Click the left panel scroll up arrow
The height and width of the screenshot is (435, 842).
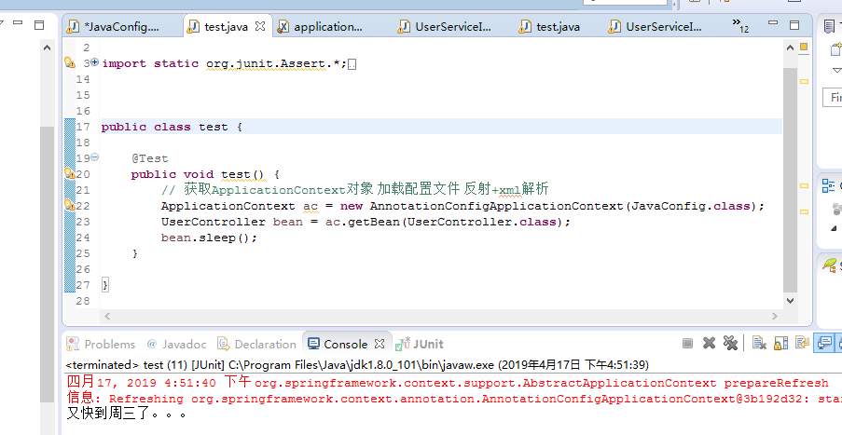click(48, 48)
